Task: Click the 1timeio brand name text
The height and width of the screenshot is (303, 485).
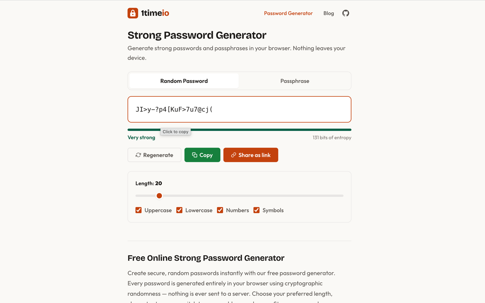Action: (155, 13)
